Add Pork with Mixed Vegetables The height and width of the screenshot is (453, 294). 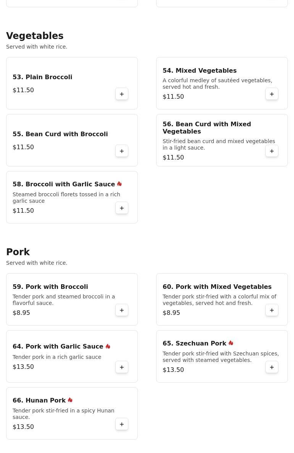(272, 310)
